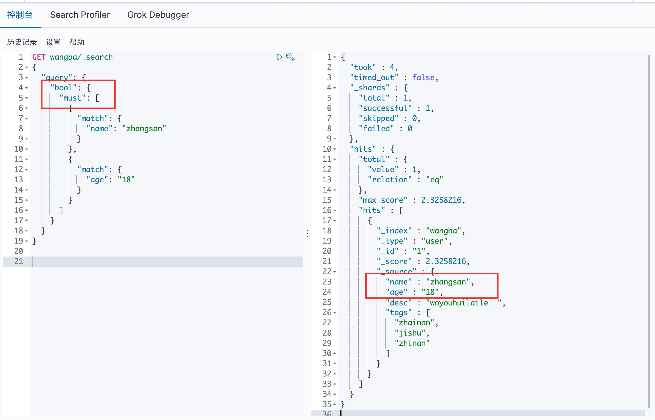The width and height of the screenshot is (655, 420).
Task: Click the play button to send request
Action: (279, 57)
